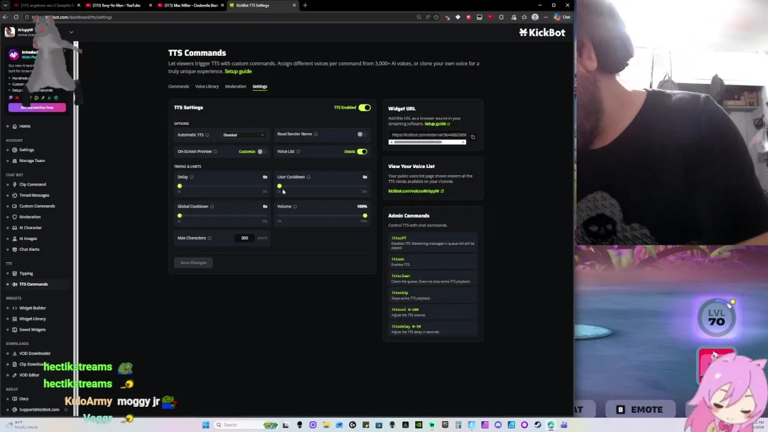Switch to the Moderation tab
This screenshot has height=432, width=768.
[x=235, y=86]
